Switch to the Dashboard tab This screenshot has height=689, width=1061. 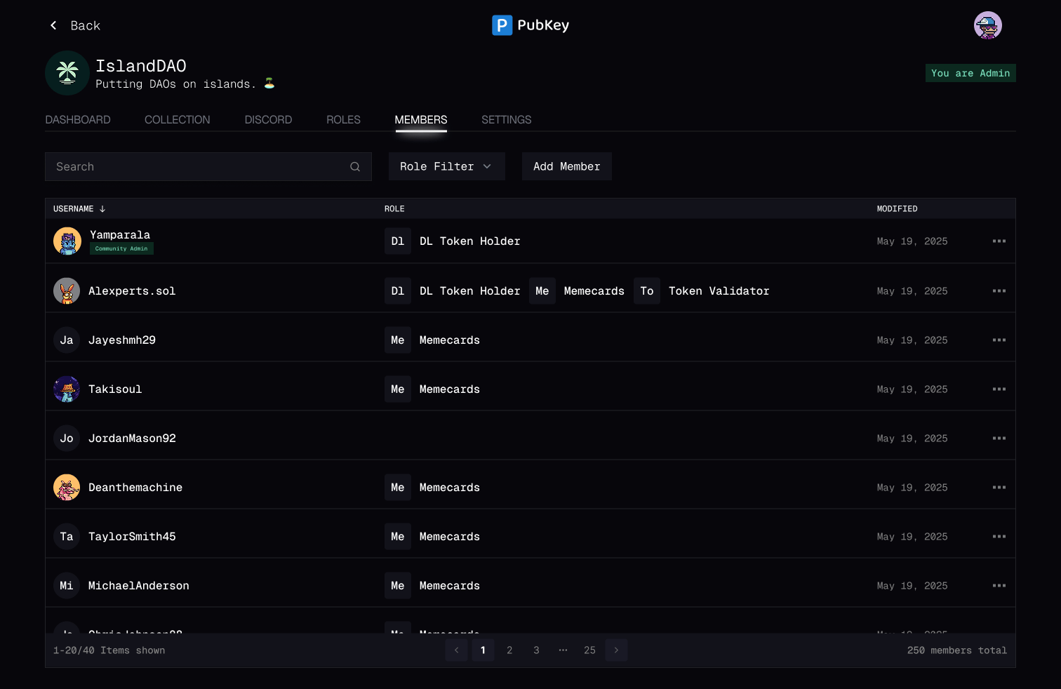[78, 120]
